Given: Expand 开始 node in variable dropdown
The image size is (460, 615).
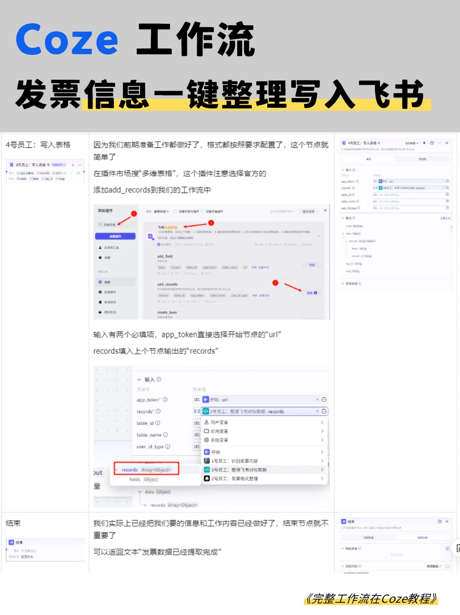Looking at the screenshot, I should 264,452.
